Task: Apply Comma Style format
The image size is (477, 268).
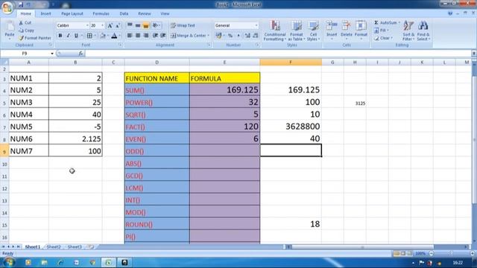Action: point(238,36)
